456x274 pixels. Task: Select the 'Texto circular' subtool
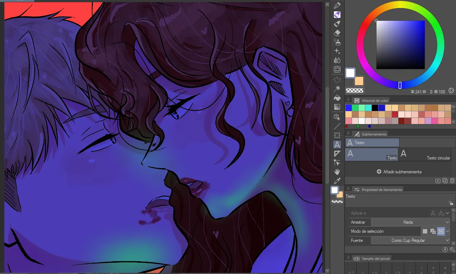[425, 154]
